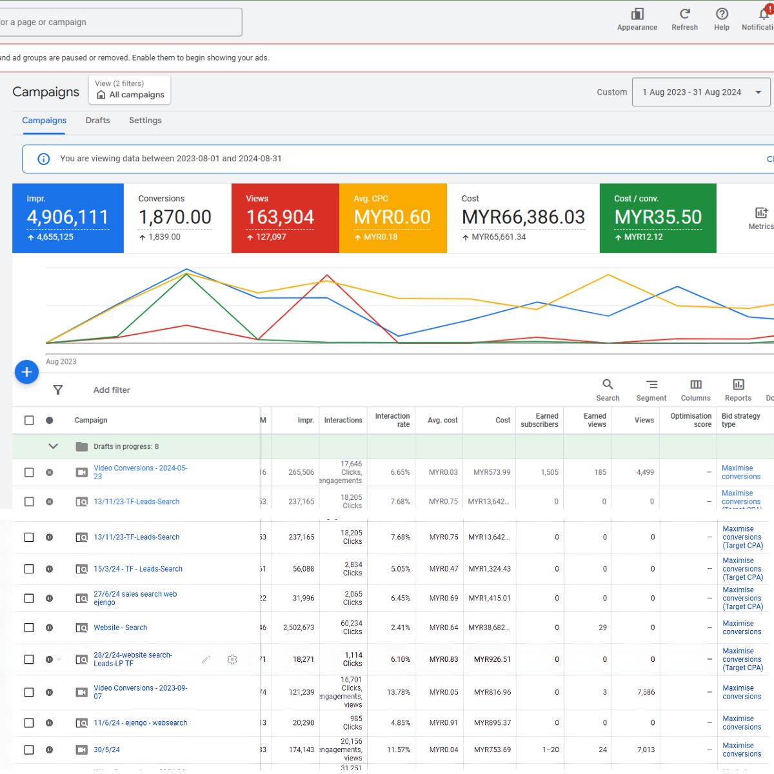Image resolution: width=774 pixels, height=774 pixels.
Task: Click the red Views metric card
Action: [285, 218]
